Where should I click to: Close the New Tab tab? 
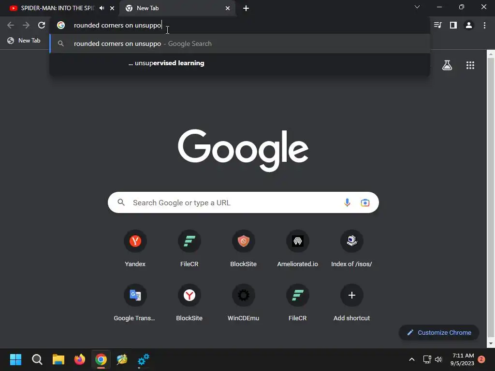[x=228, y=8]
